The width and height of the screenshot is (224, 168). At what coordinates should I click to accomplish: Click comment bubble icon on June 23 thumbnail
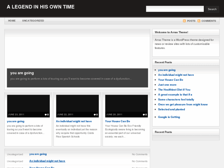[46, 115]
